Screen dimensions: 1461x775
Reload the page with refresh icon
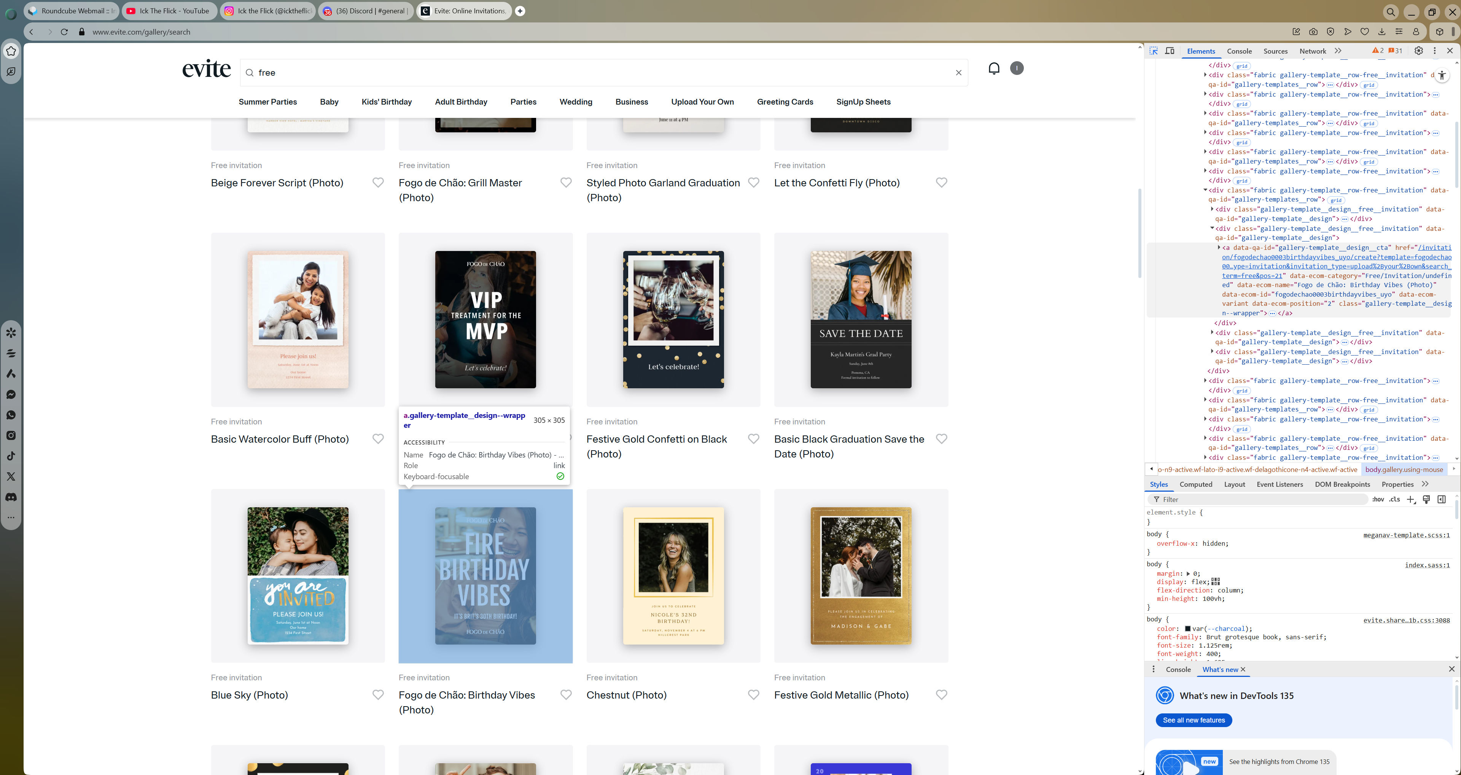[65, 32]
